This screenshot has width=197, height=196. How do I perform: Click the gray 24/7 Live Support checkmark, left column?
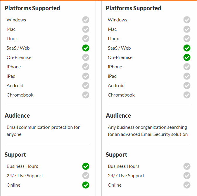tap(86, 175)
